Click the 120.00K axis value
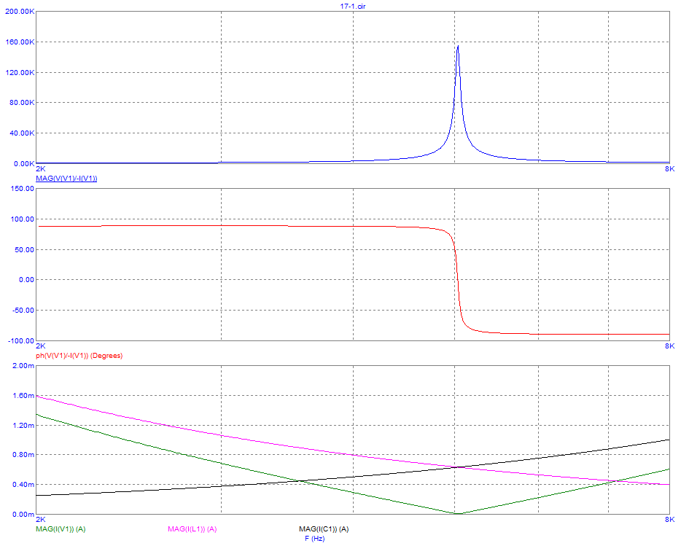 pos(20,73)
